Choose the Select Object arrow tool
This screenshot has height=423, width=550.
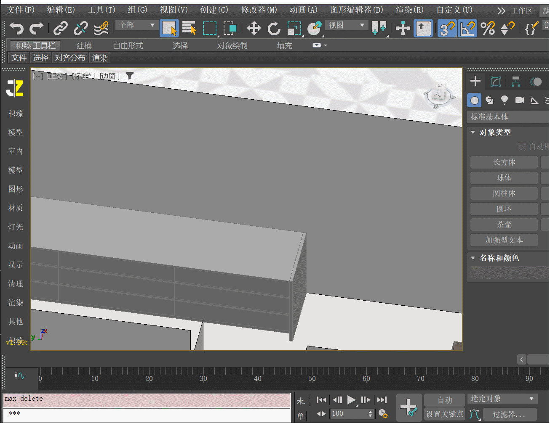169,29
